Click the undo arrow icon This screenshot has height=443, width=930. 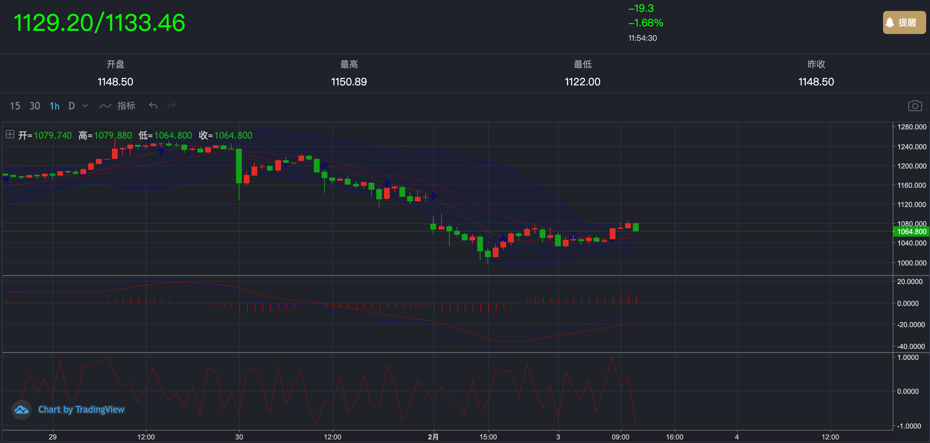pyautogui.click(x=153, y=106)
